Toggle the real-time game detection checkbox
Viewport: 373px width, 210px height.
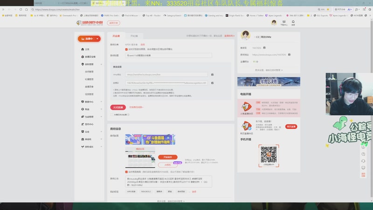[126, 49]
